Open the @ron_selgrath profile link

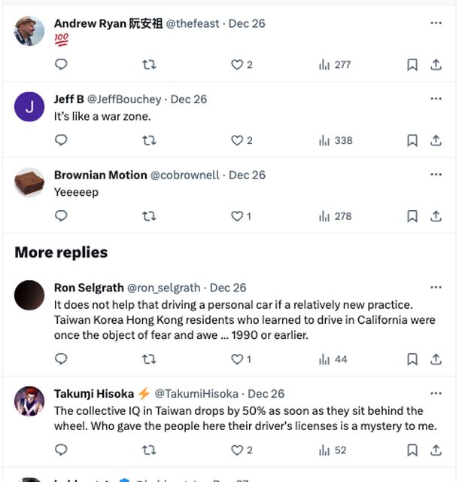click(x=163, y=288)
